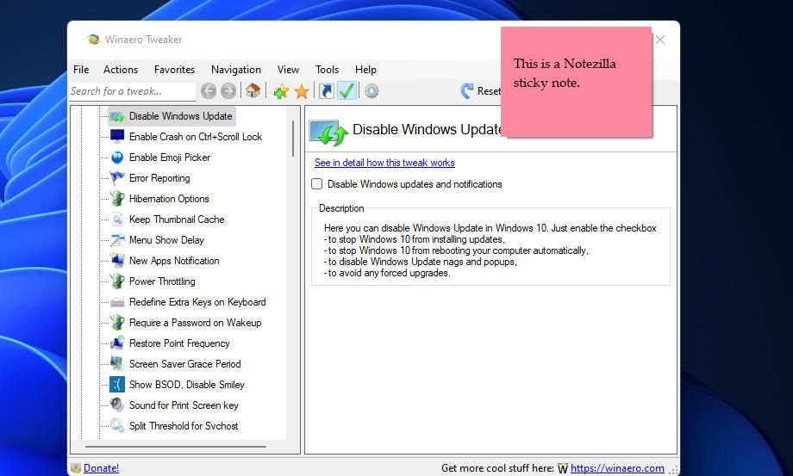Visit the https://winaero.com link
Screen dimensions: 793x476
[x=617, y=468]
